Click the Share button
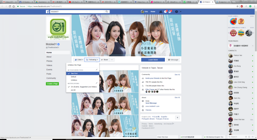 click(x=104, y=60)
